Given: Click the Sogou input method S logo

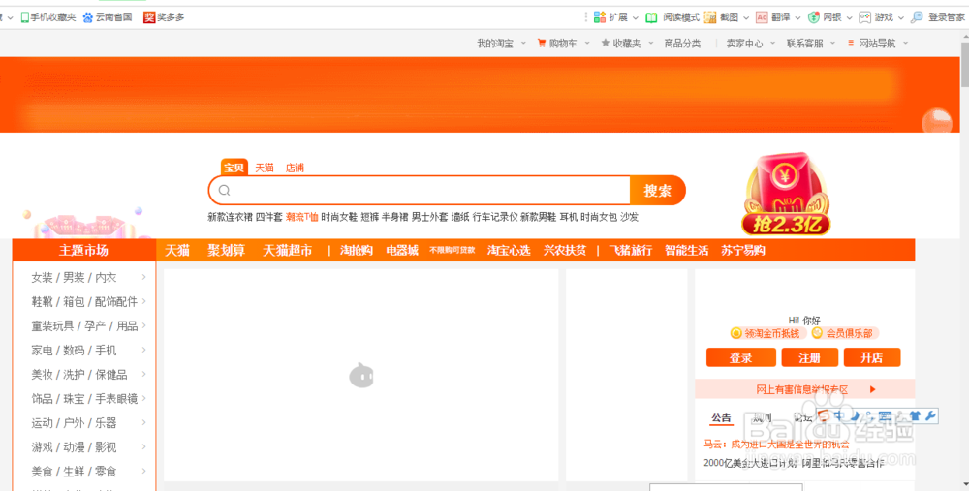Looking at the screenshot, I should (824, 415).
